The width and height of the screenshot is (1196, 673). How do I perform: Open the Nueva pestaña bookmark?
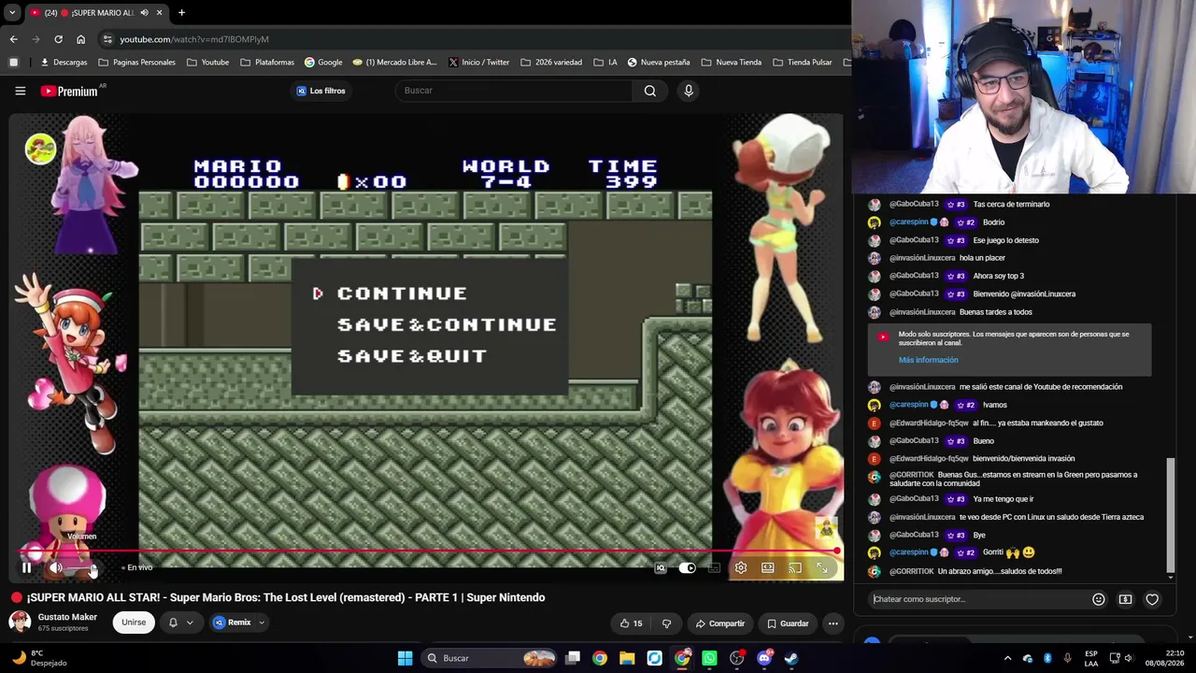coord(659,63)
